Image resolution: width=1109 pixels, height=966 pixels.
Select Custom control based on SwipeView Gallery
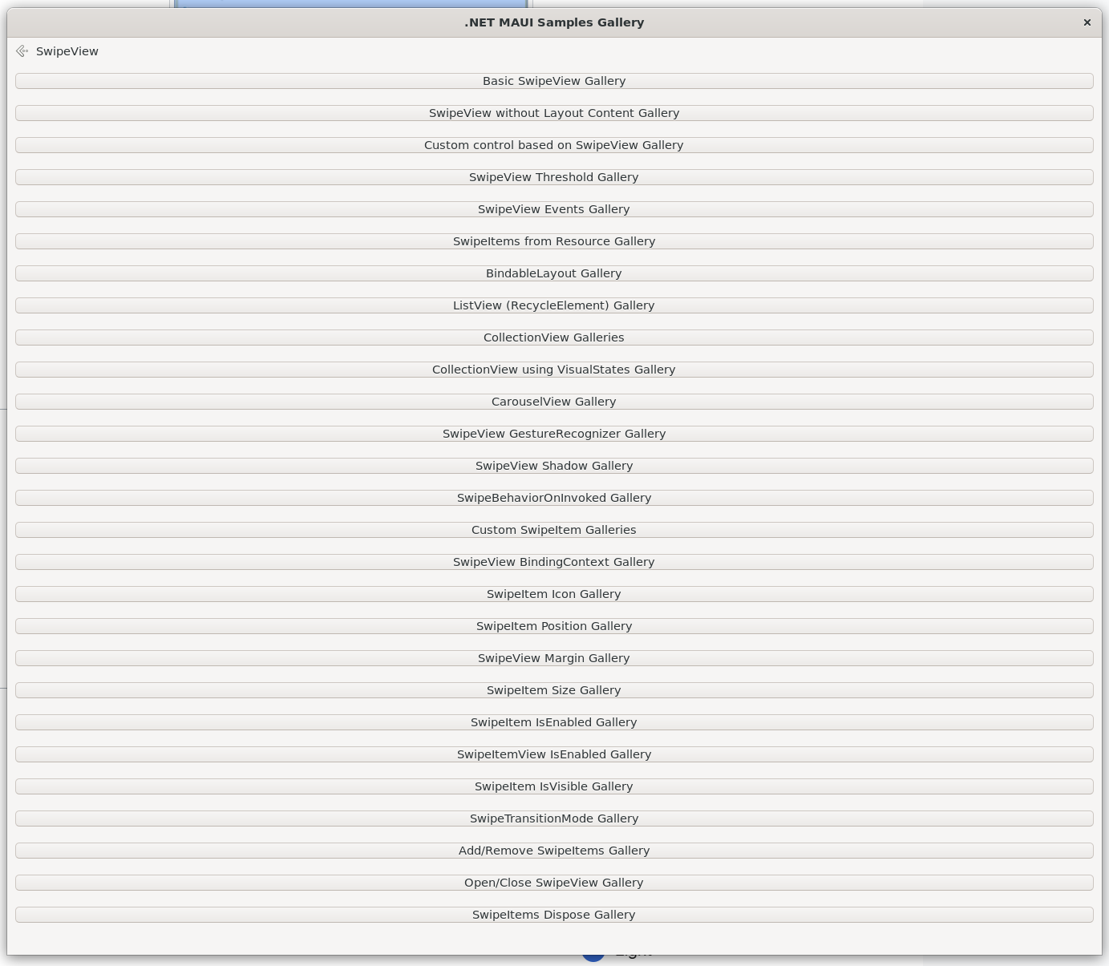coord(554,145)
